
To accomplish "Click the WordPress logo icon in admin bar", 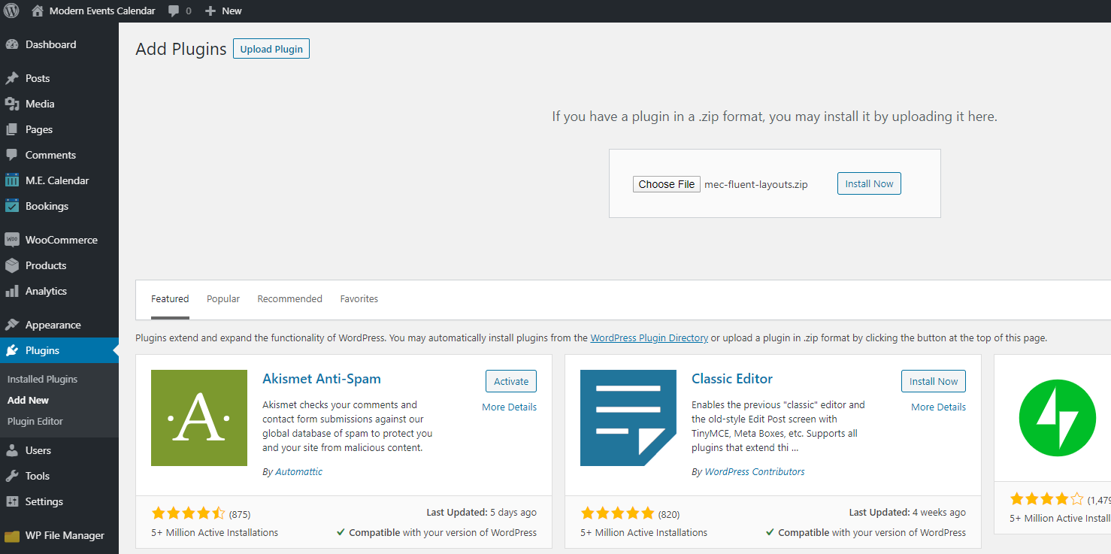I will (x=11, y=11).
